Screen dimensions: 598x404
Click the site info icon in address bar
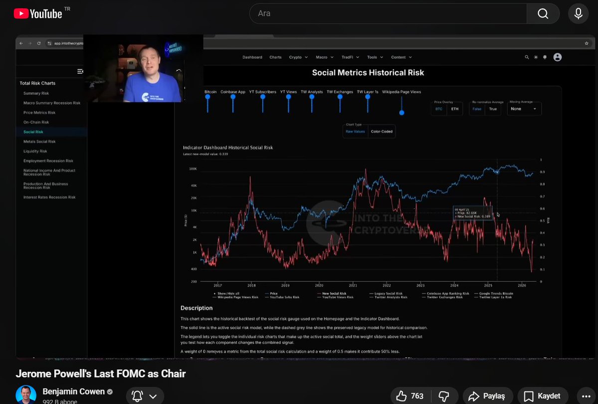(x=49, y=43)
